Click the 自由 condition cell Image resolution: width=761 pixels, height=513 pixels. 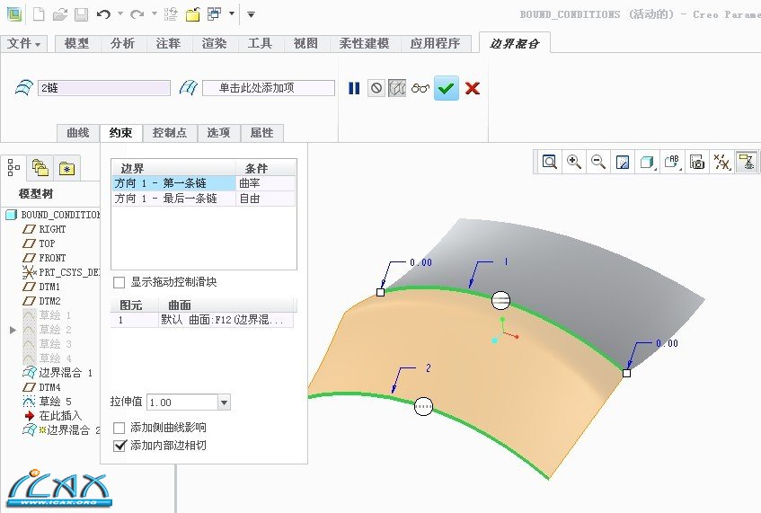click(x=265, y=199)
